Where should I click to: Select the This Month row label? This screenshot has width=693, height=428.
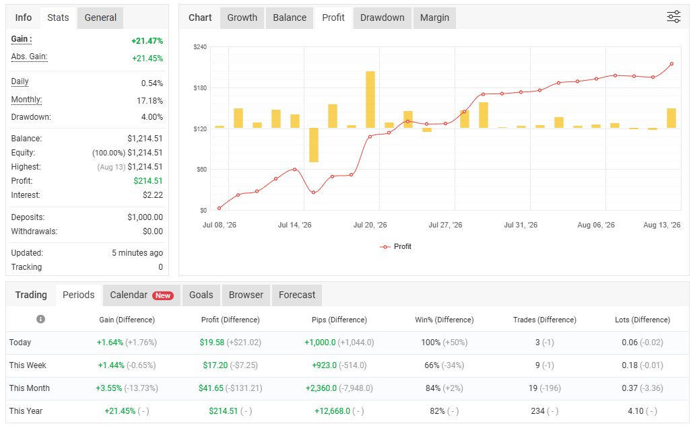click(29, 388)
